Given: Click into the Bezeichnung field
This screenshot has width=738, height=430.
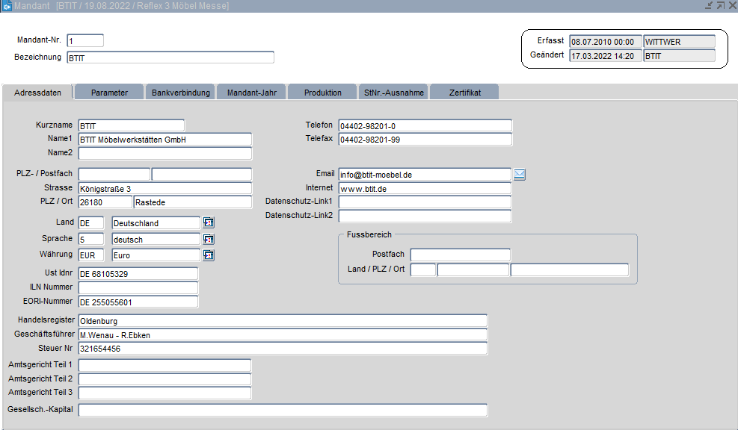Looking at the screenshot, I should click(x=170, y=57).
